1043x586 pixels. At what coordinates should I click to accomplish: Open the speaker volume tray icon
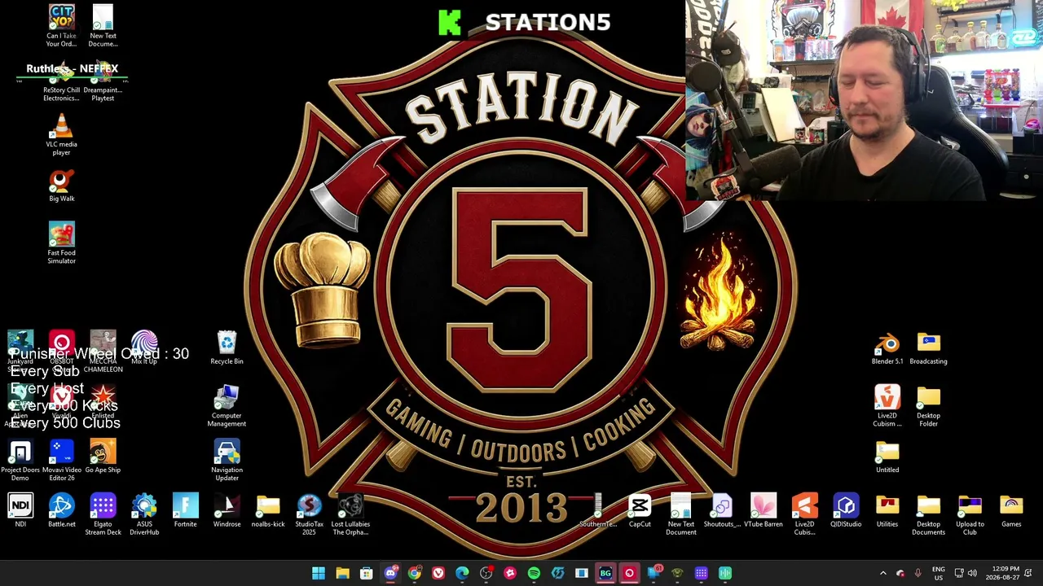[972, 573]
